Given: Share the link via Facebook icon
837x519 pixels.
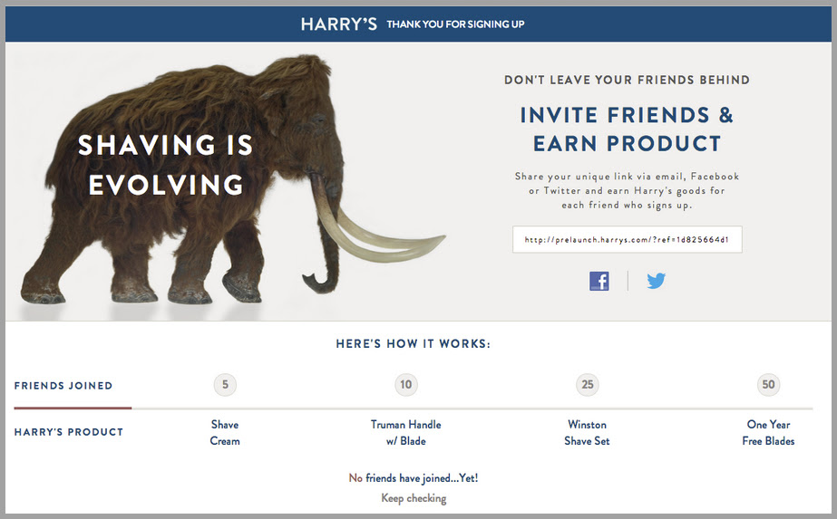Looking at the screenshot, I should pos(599,281).
